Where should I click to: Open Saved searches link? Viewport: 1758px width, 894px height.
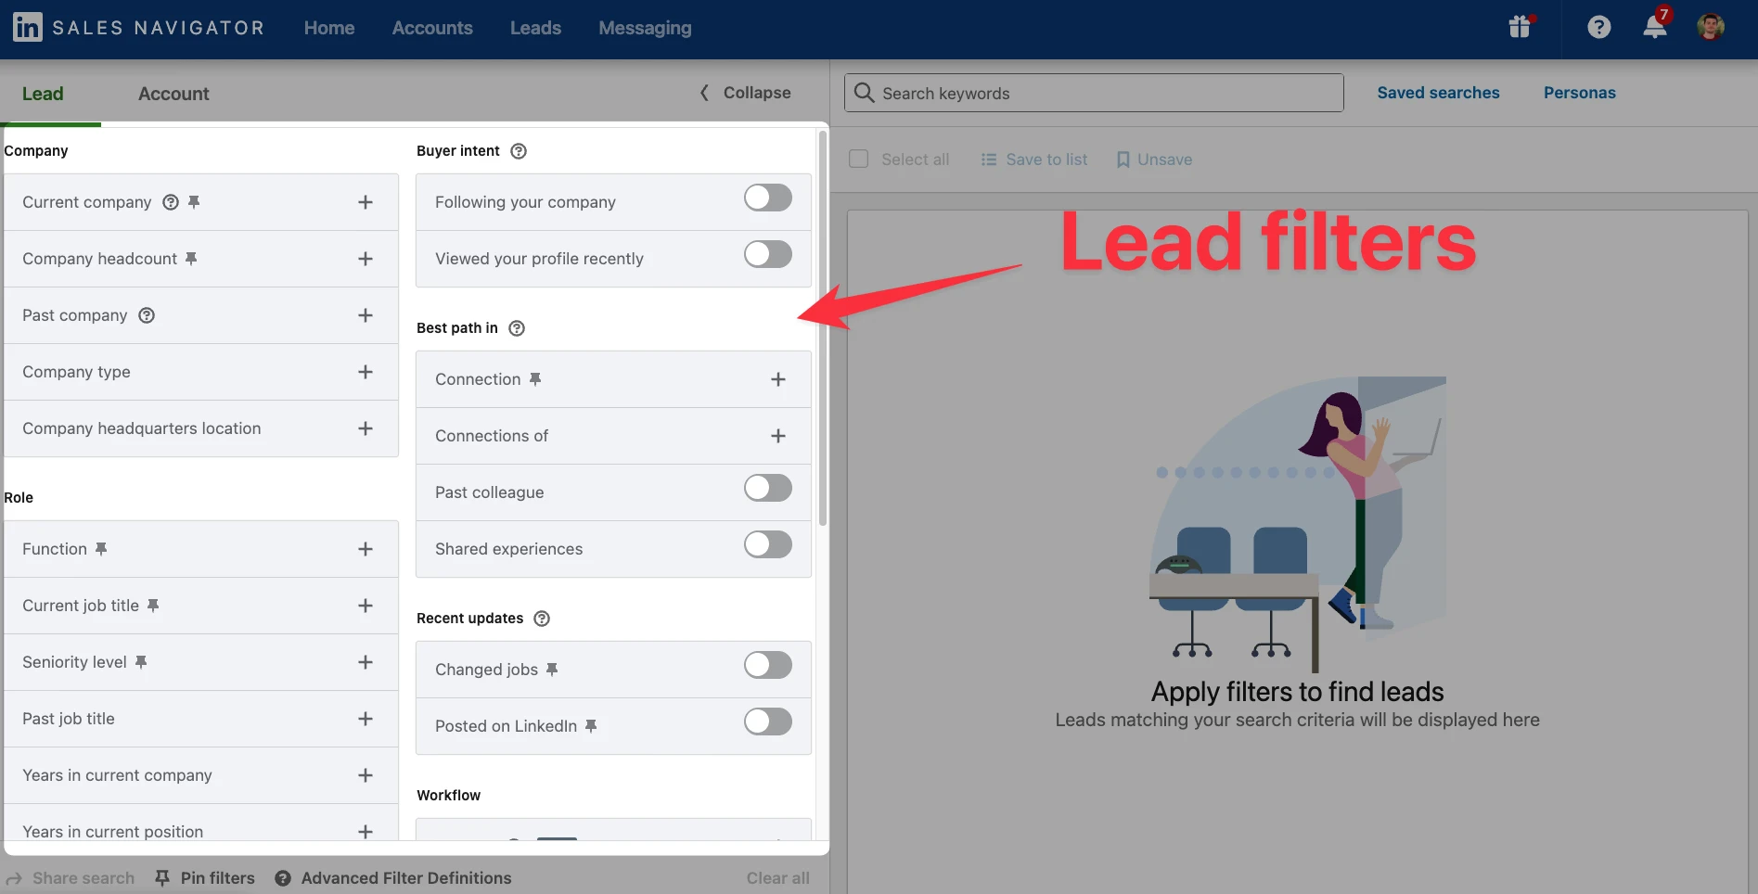point(1438,93)
